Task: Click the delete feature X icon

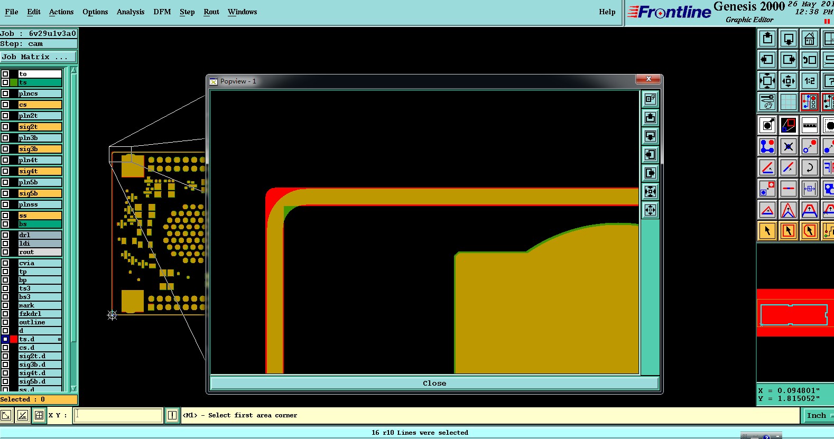Action: [x=789, y=146]
